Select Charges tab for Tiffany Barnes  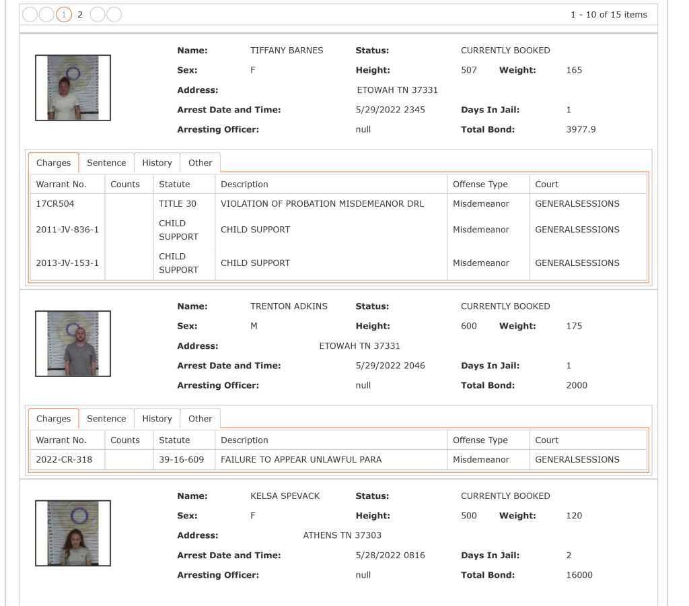54,163
